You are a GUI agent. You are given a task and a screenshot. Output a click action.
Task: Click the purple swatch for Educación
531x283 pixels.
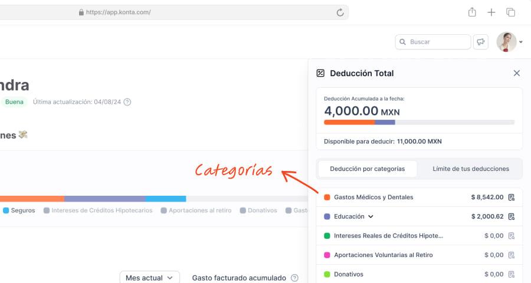point(327,216)
